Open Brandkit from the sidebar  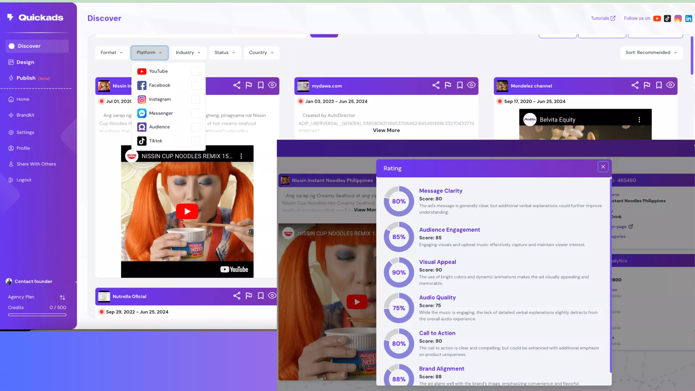[25, 115]
